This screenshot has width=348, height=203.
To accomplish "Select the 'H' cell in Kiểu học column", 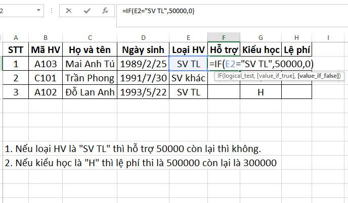I will [260, 92].
